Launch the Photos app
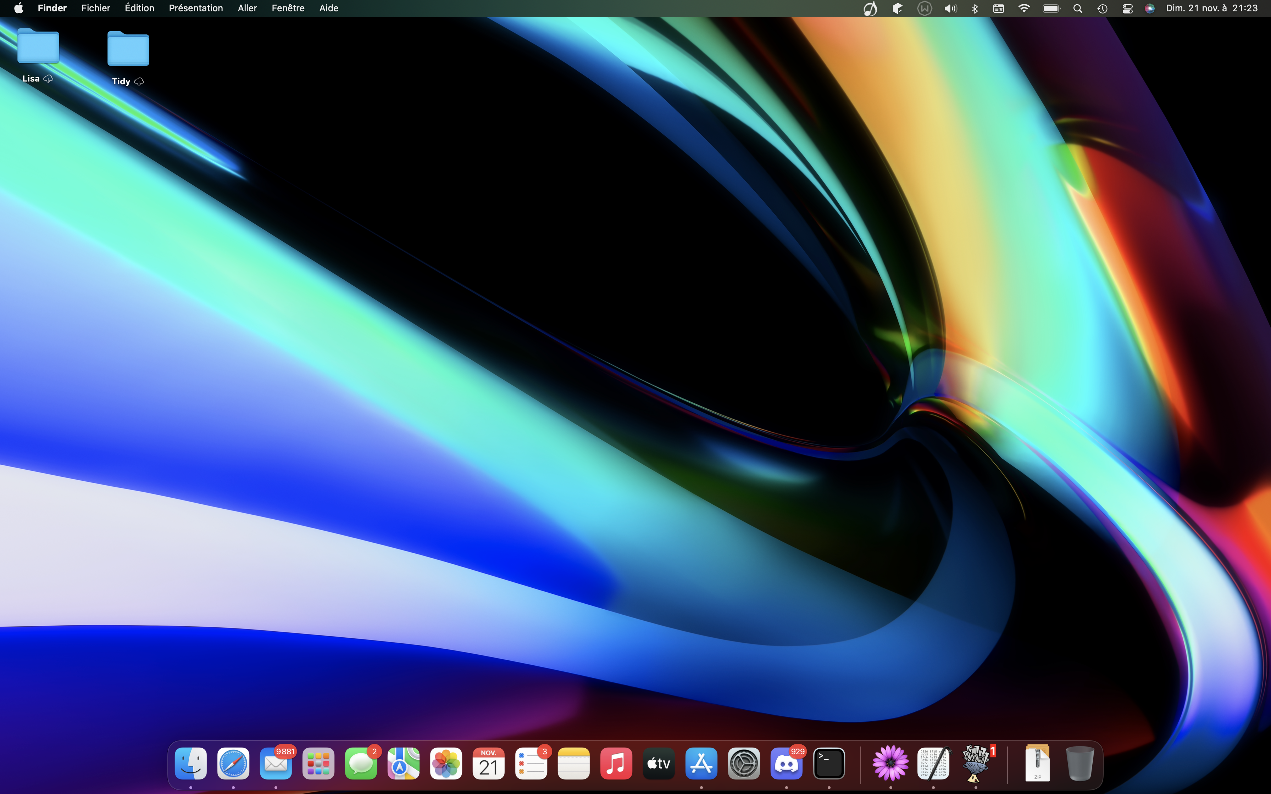Viewport: 1271px width, 794px height. [446, 764]
